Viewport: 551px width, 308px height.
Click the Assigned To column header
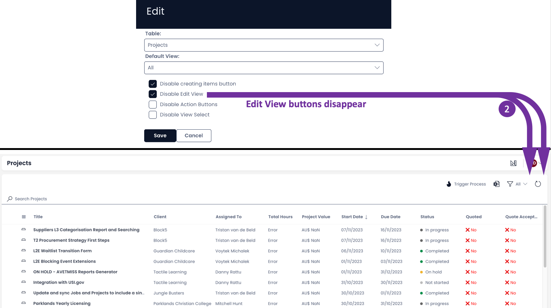click(229, 217)
